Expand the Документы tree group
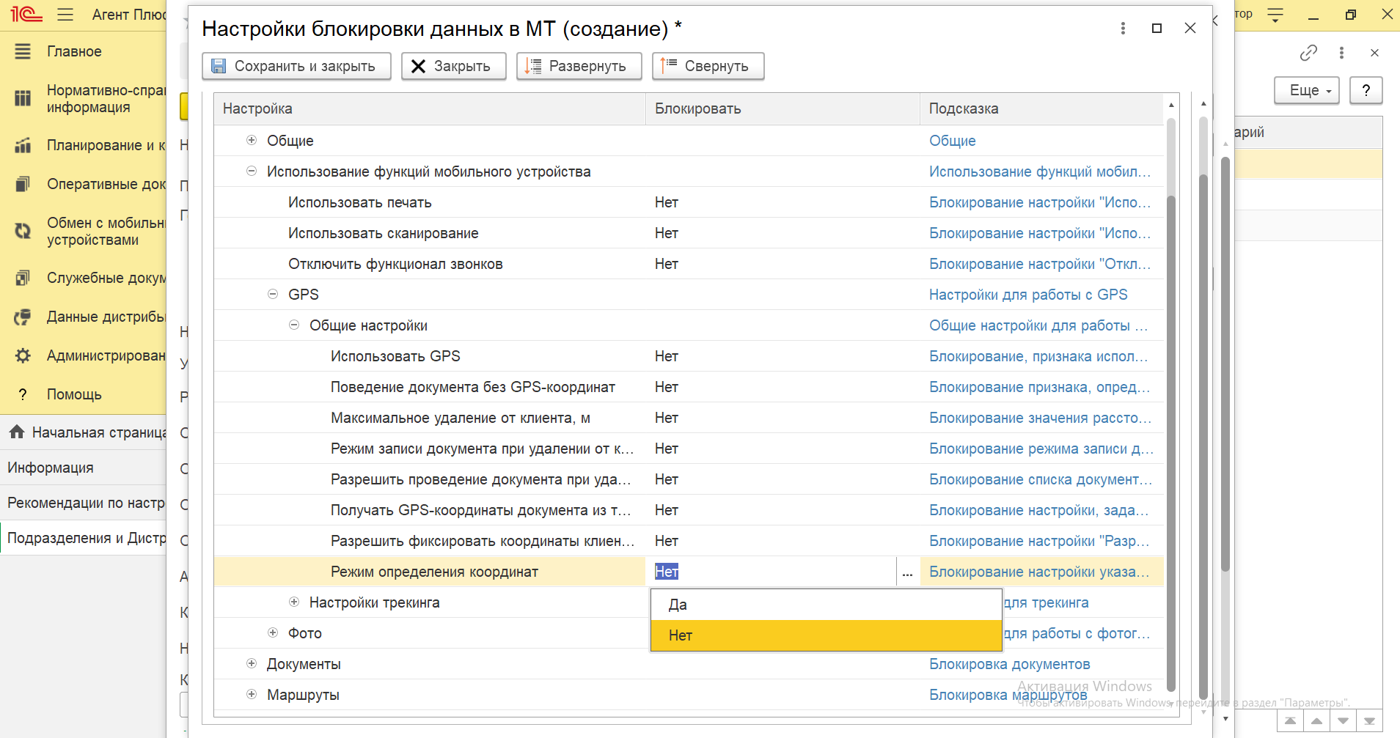The height and width of the screenshot is (738, 1400). click(252, 663)
